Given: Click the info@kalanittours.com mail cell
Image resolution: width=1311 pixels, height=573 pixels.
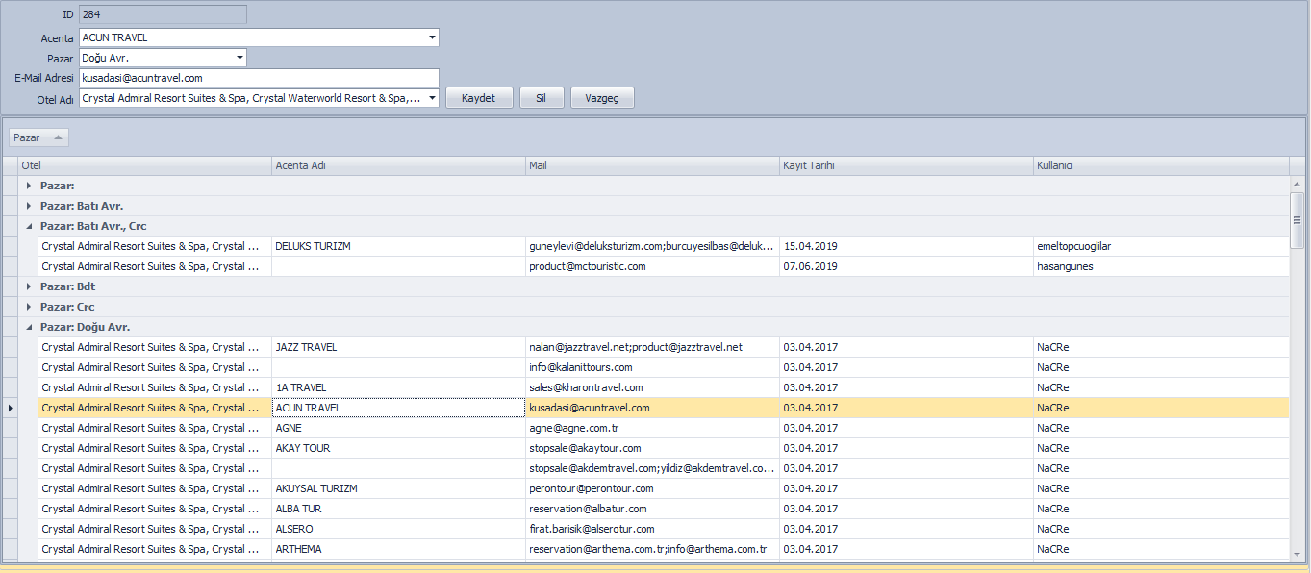Looking at the screenshot, I should point(653,367).
